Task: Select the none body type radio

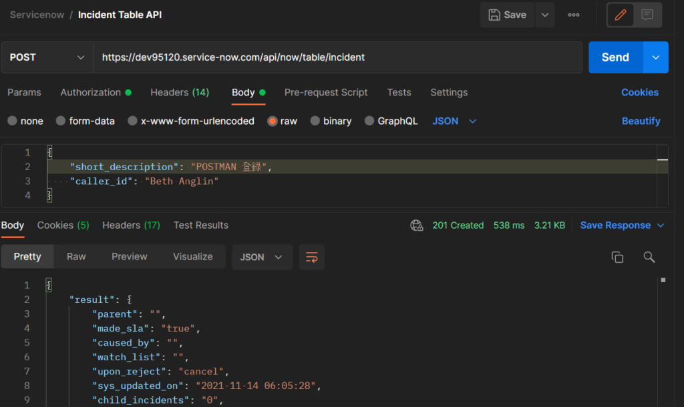Action: point(13,121)
